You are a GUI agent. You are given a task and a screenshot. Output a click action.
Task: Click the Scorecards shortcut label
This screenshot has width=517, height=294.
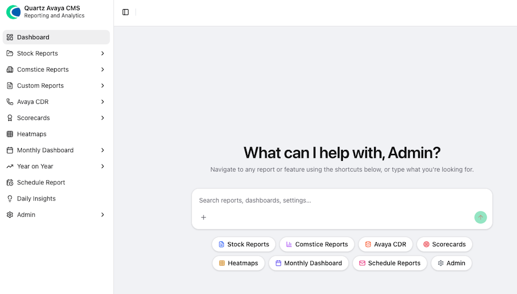[x=449, y=244]
